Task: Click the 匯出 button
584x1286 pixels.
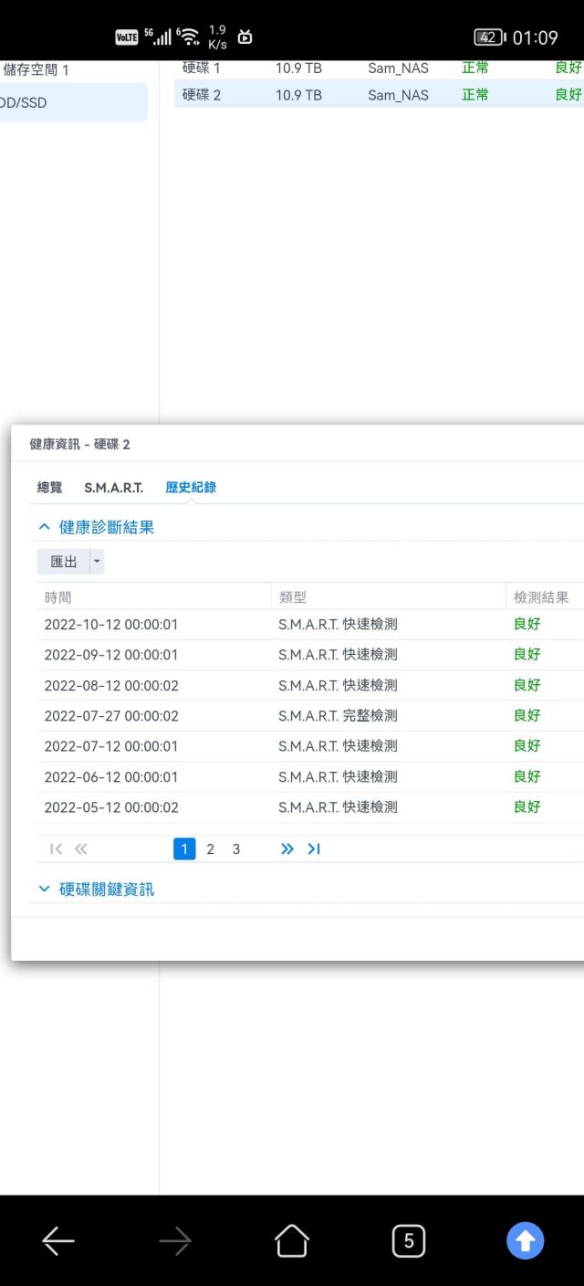Action: click(64, 562)
